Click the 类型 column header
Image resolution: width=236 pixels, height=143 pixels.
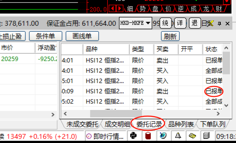tap(141, 49)
